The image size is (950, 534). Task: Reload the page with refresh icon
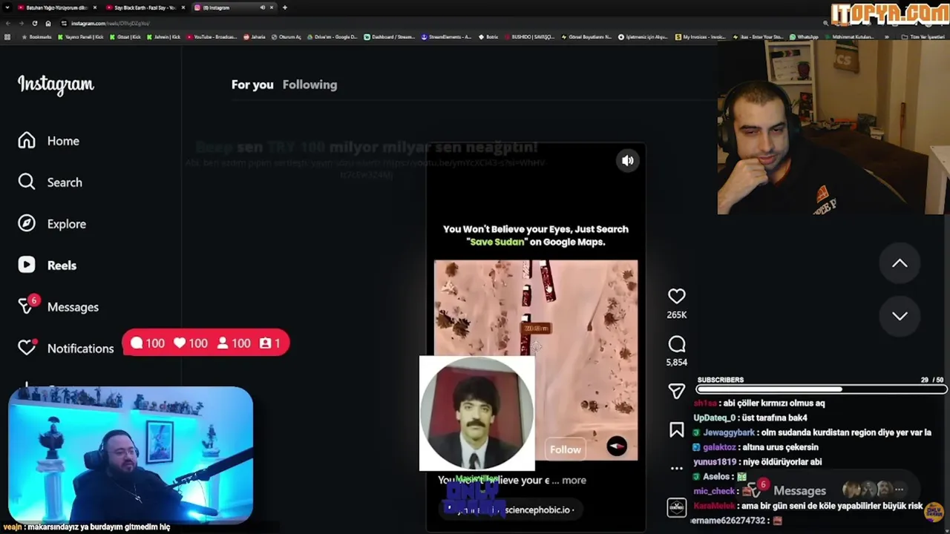[34, 23]
